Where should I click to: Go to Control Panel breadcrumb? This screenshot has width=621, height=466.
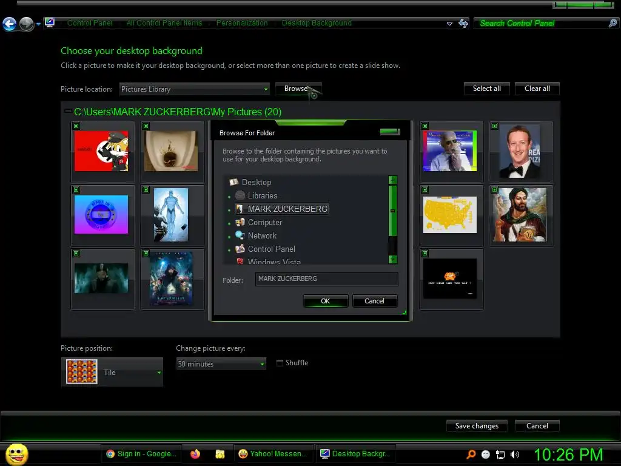tap(90, 22)
